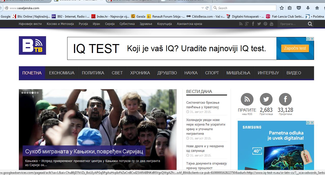Click the magnifier icon beside Претрага
The height and width of the screenshot is (175, 325).
click(310, 24)
